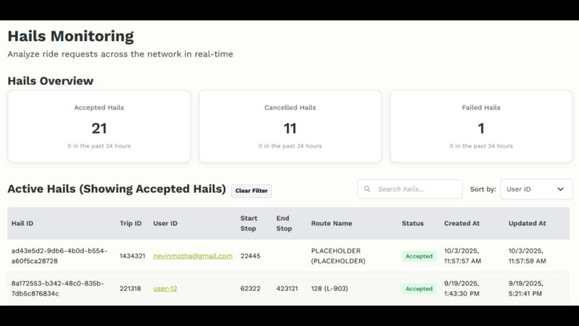Select the Accepted Hails overview card
579x326 pixels.
[x=99, y=126]
